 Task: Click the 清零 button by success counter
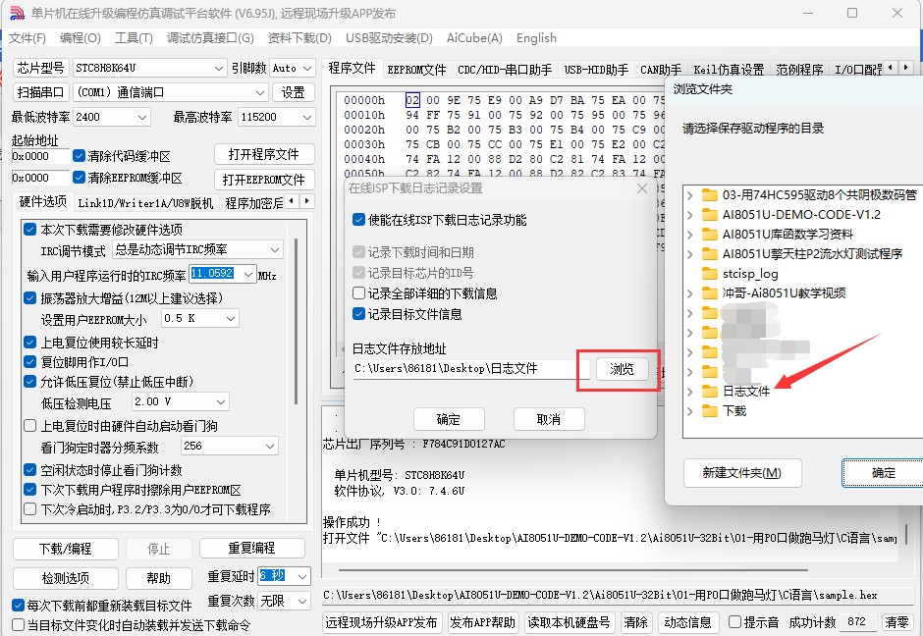(x=896, y=622)
